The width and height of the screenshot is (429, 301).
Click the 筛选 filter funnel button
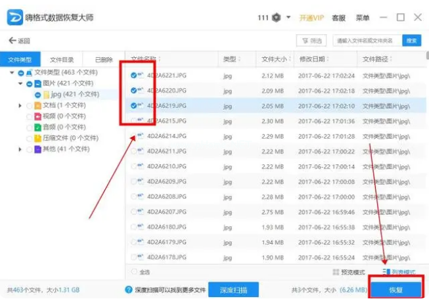311,41
